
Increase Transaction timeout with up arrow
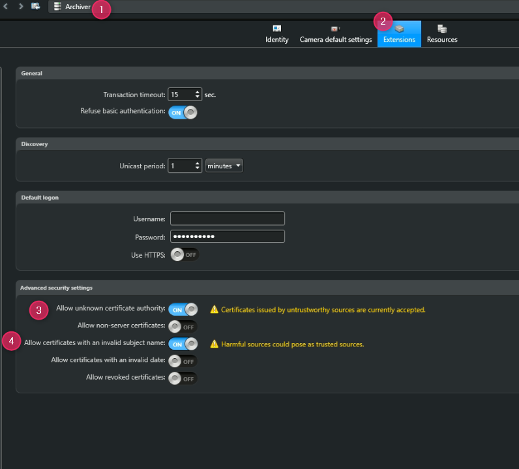pyautogui.click(x=198, y=91)
